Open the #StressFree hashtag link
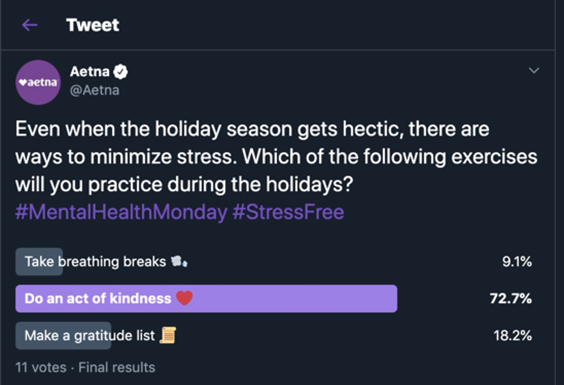Viewport: 564px width, 385px height. [288, 212]
